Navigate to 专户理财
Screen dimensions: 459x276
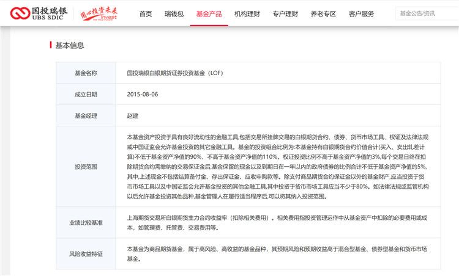coord(285,13)
